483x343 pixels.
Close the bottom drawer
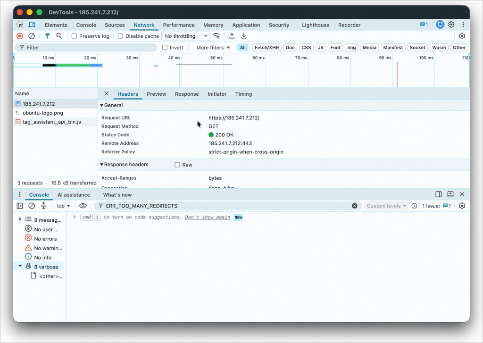pyautogui.click(x=462, y=194)
